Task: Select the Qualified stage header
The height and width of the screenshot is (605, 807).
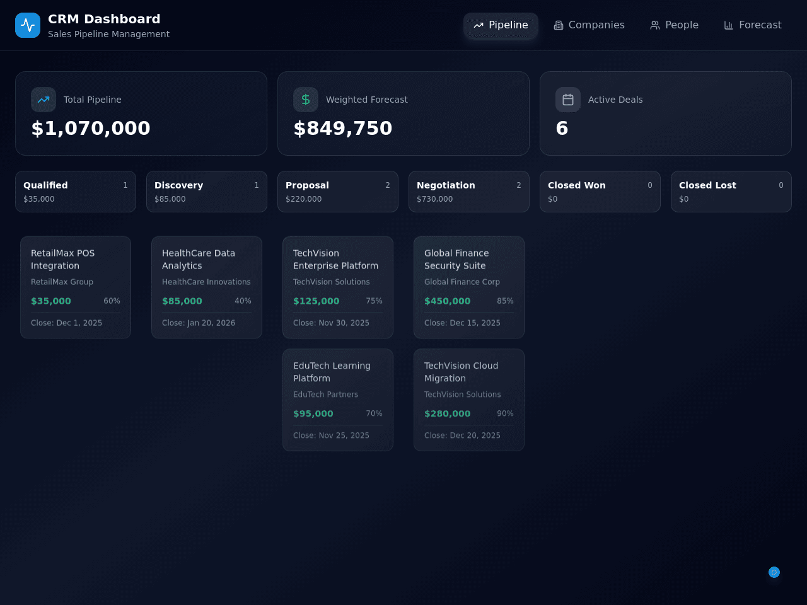Action: [x=76, y=192]
